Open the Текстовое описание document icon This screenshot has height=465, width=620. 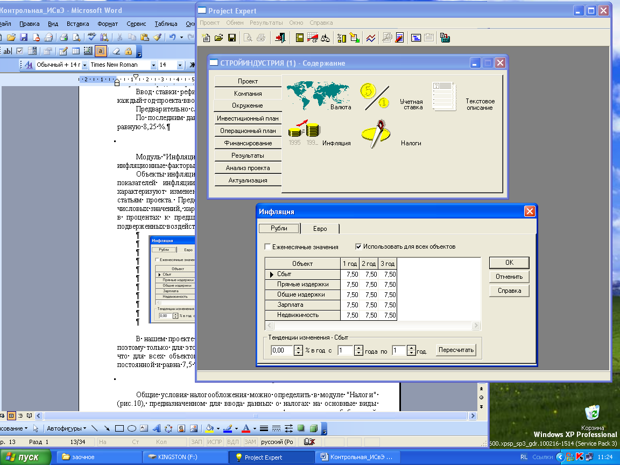[x=444, y=96]
